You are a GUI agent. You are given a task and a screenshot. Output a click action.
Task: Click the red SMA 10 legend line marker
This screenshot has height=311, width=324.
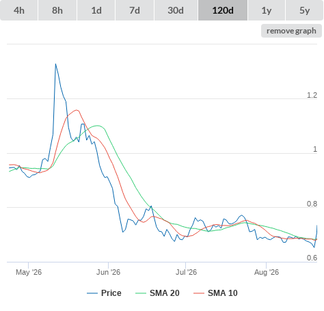tap(199, 293)
